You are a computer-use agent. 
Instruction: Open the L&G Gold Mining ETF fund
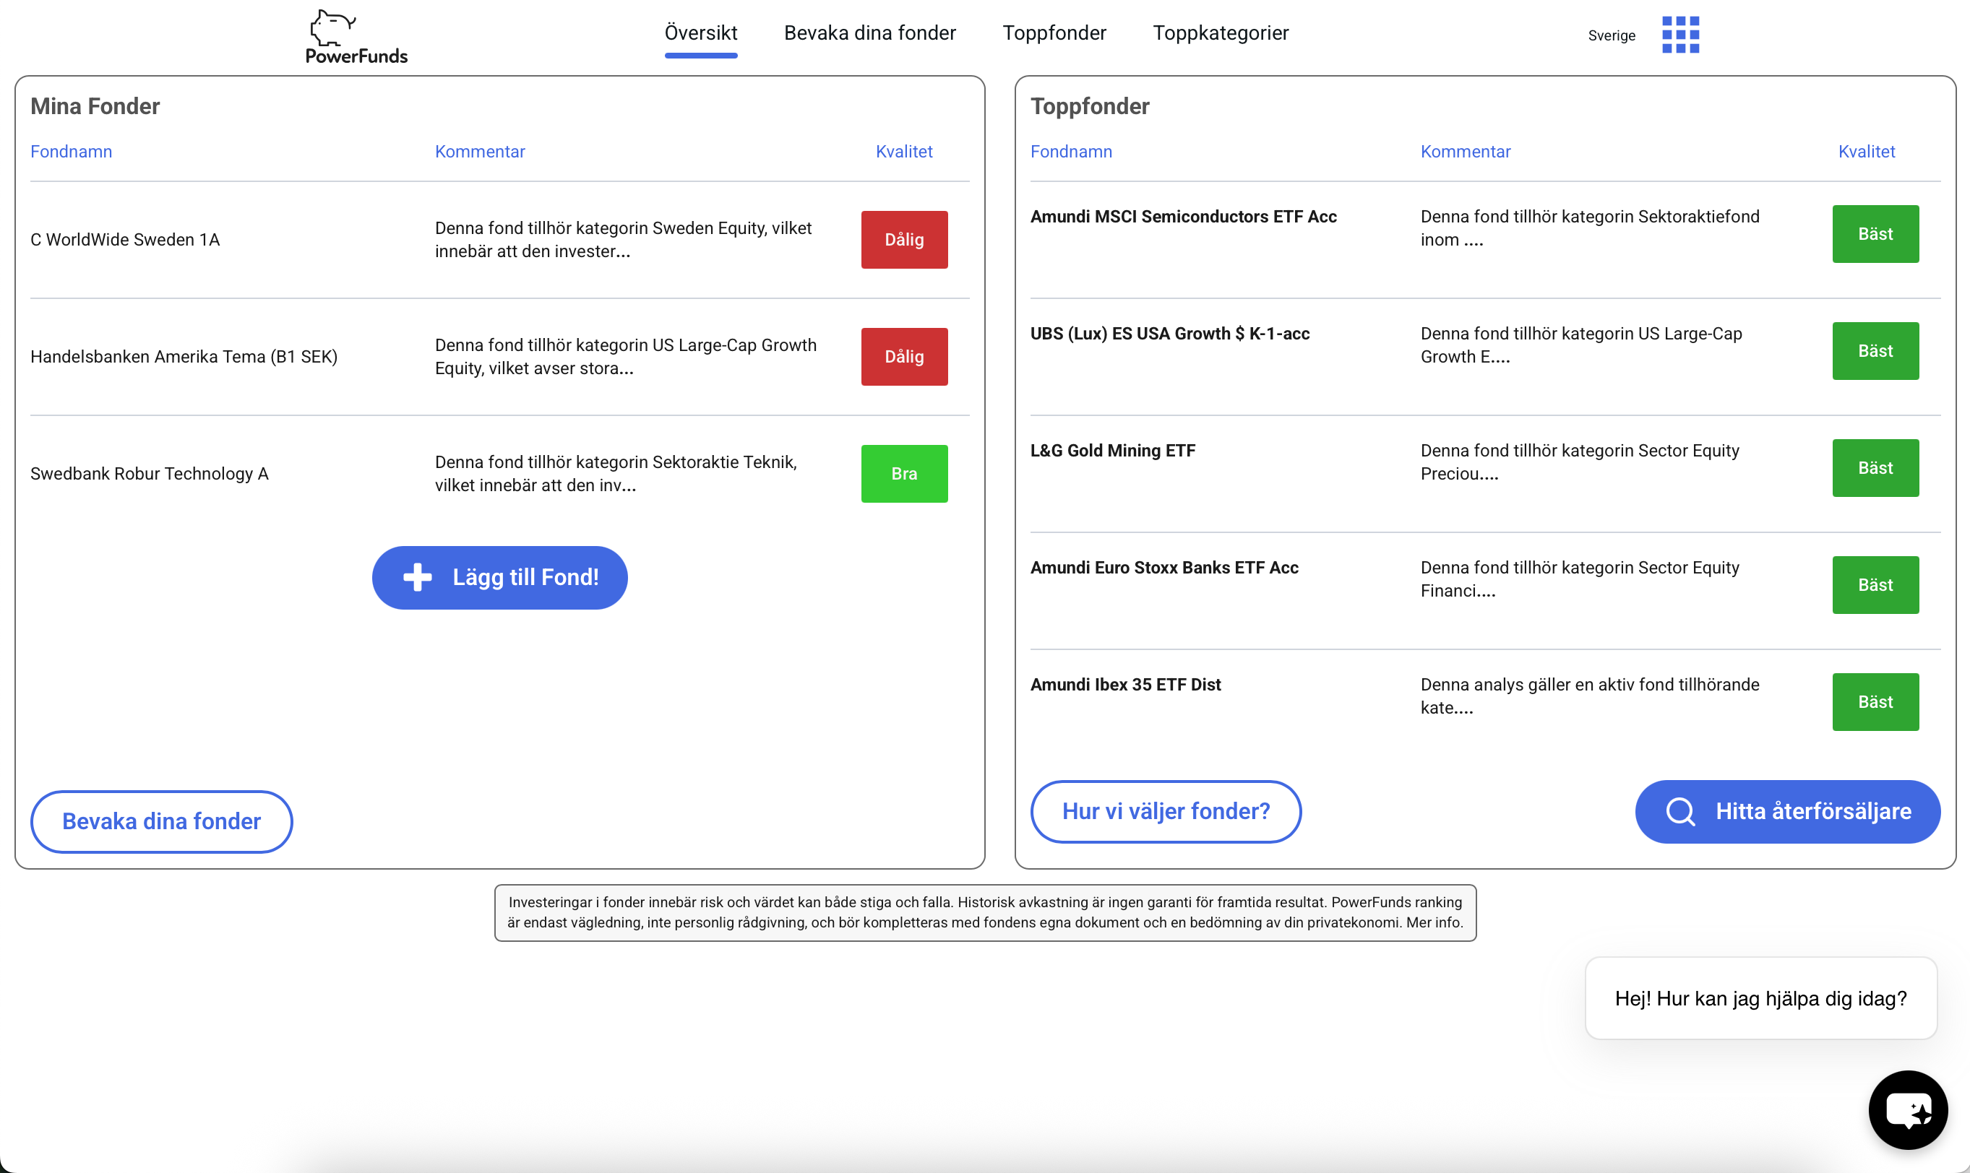[1112, 451]
